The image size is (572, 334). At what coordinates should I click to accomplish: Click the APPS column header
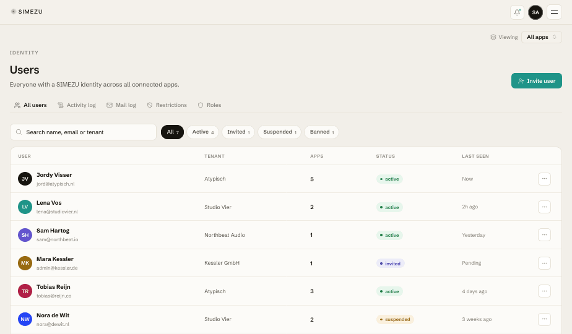(x=317, y=156)
